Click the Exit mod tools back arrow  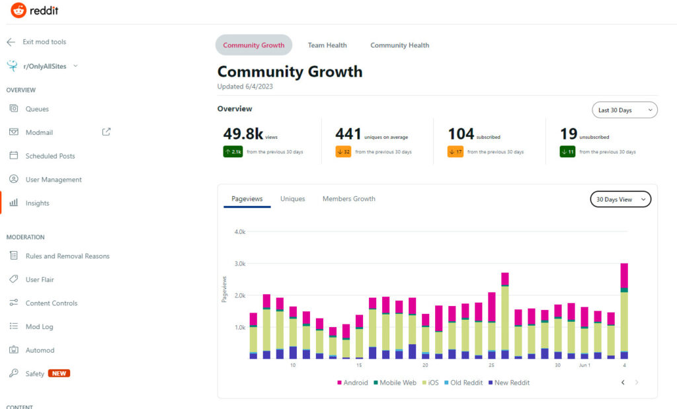(x=11, y=42)
